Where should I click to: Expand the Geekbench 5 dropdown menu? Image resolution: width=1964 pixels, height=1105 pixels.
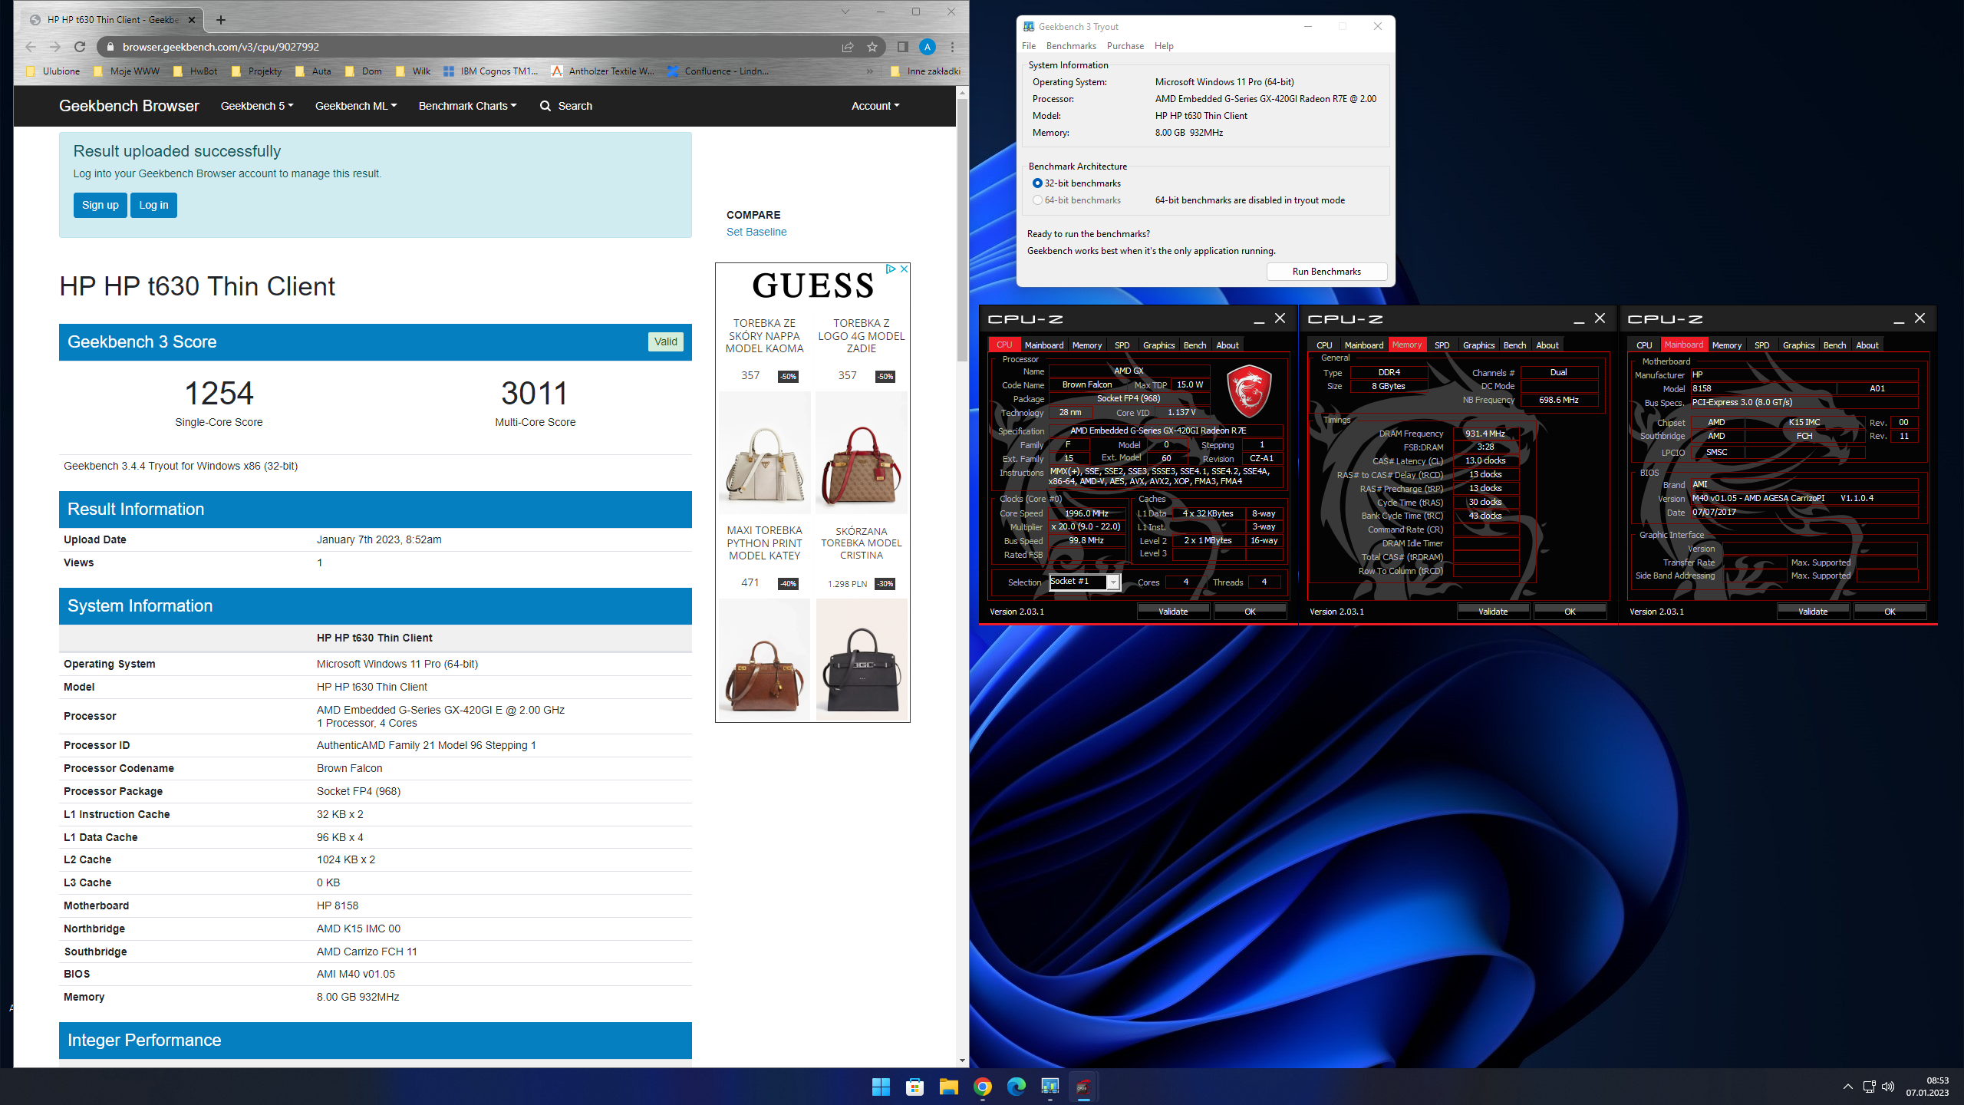click(x=257, y=106)
